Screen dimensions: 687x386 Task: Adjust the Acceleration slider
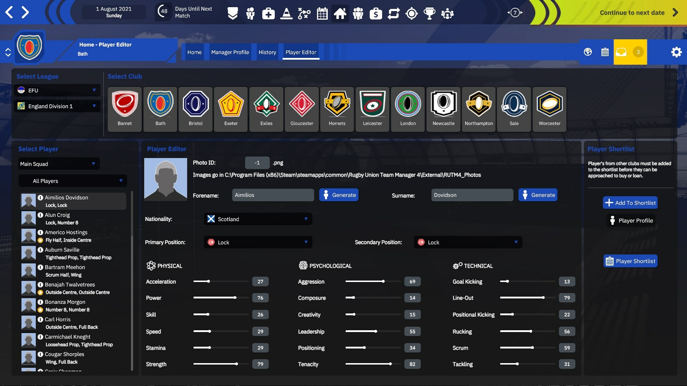pos(209,282)
